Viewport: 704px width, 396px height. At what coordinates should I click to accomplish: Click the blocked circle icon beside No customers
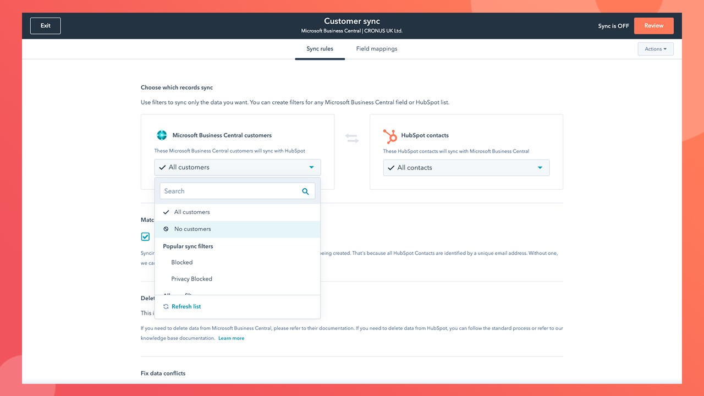coord(166,229)
